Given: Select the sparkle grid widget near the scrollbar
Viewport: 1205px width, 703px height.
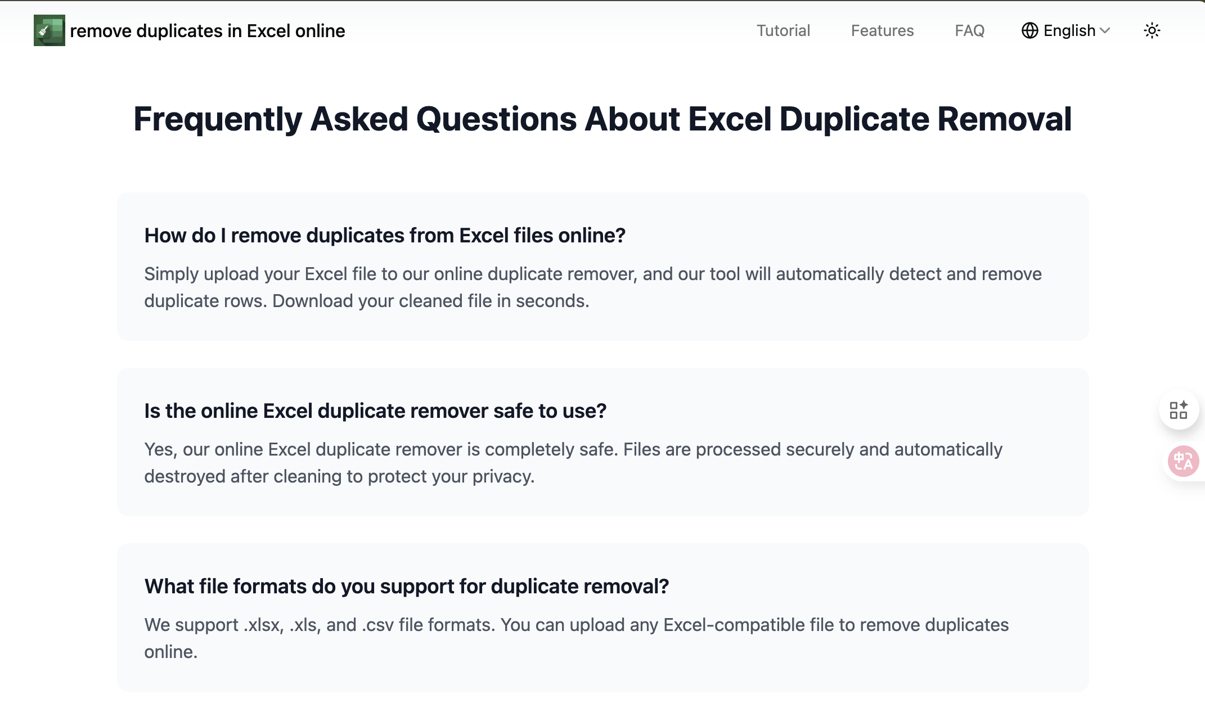Looking at the screenshot, I should click(1179, 411).
